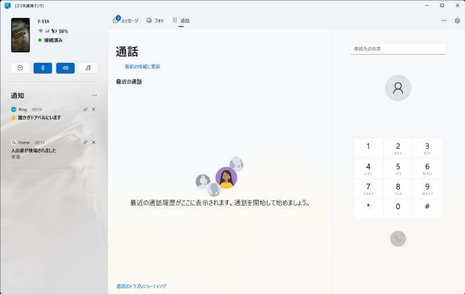
Task: Focus the 連絡先の検索 search field
Action: 398,49
